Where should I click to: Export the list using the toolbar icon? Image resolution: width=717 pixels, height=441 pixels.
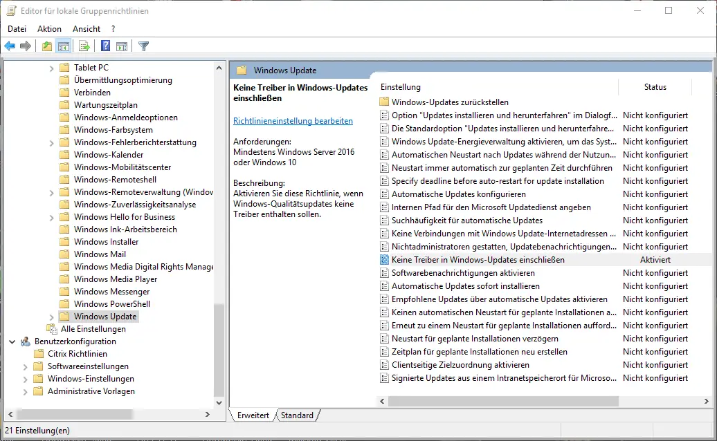(x=84, y=46)
